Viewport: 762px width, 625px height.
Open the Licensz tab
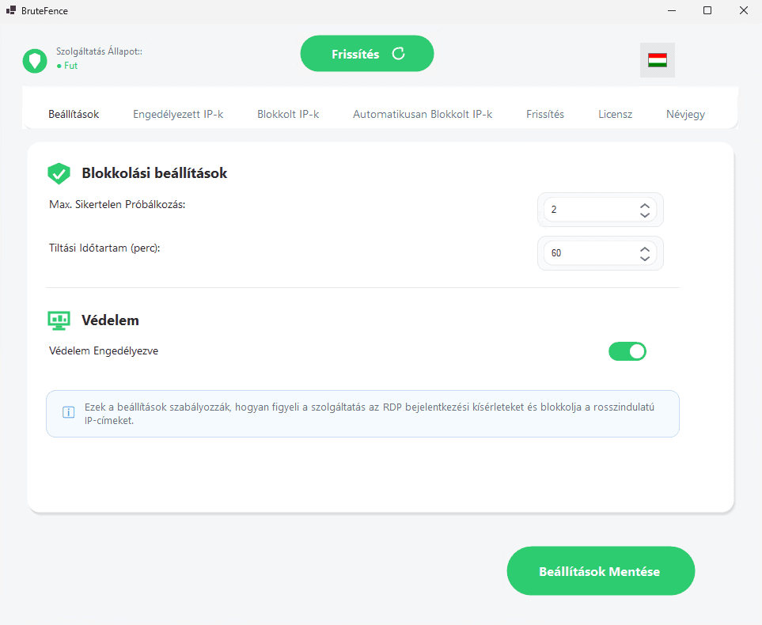(x=615, y=114)
